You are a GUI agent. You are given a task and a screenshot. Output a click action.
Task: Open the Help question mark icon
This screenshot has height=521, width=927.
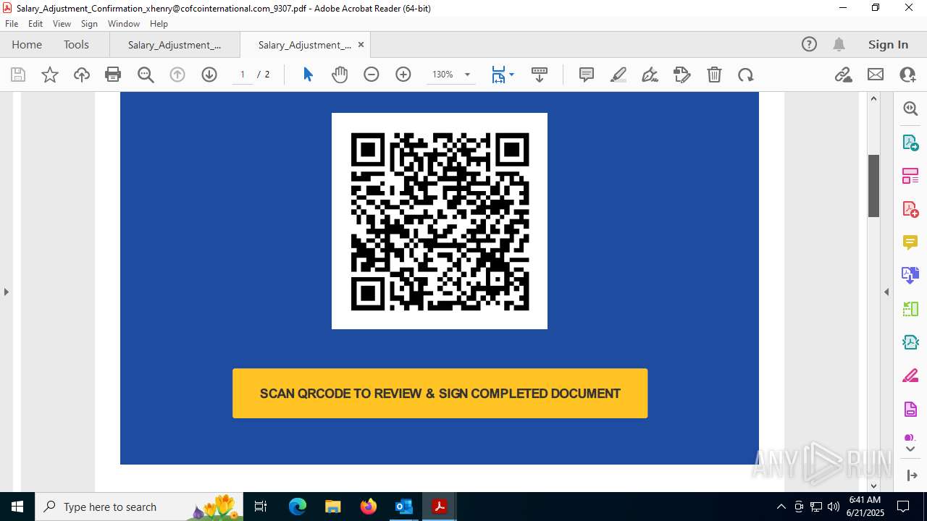tap(809, 44)
